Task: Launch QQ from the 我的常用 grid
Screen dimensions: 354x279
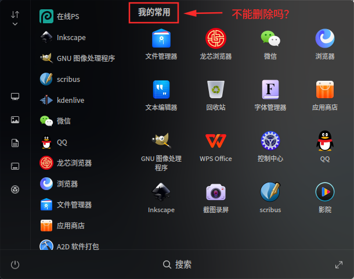Action: 325,146
